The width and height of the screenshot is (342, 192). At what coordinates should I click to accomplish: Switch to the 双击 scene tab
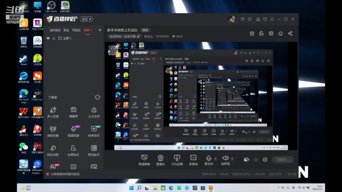click(66, 30)
